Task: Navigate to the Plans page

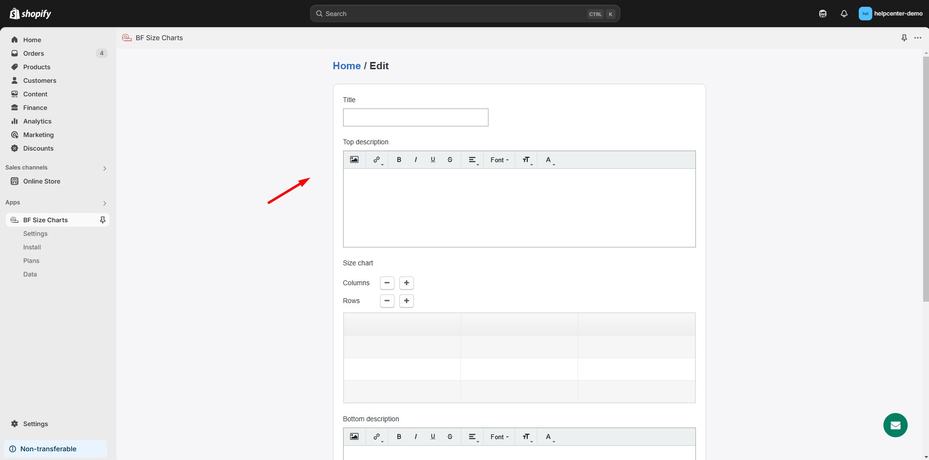Action: click(31, 261)
